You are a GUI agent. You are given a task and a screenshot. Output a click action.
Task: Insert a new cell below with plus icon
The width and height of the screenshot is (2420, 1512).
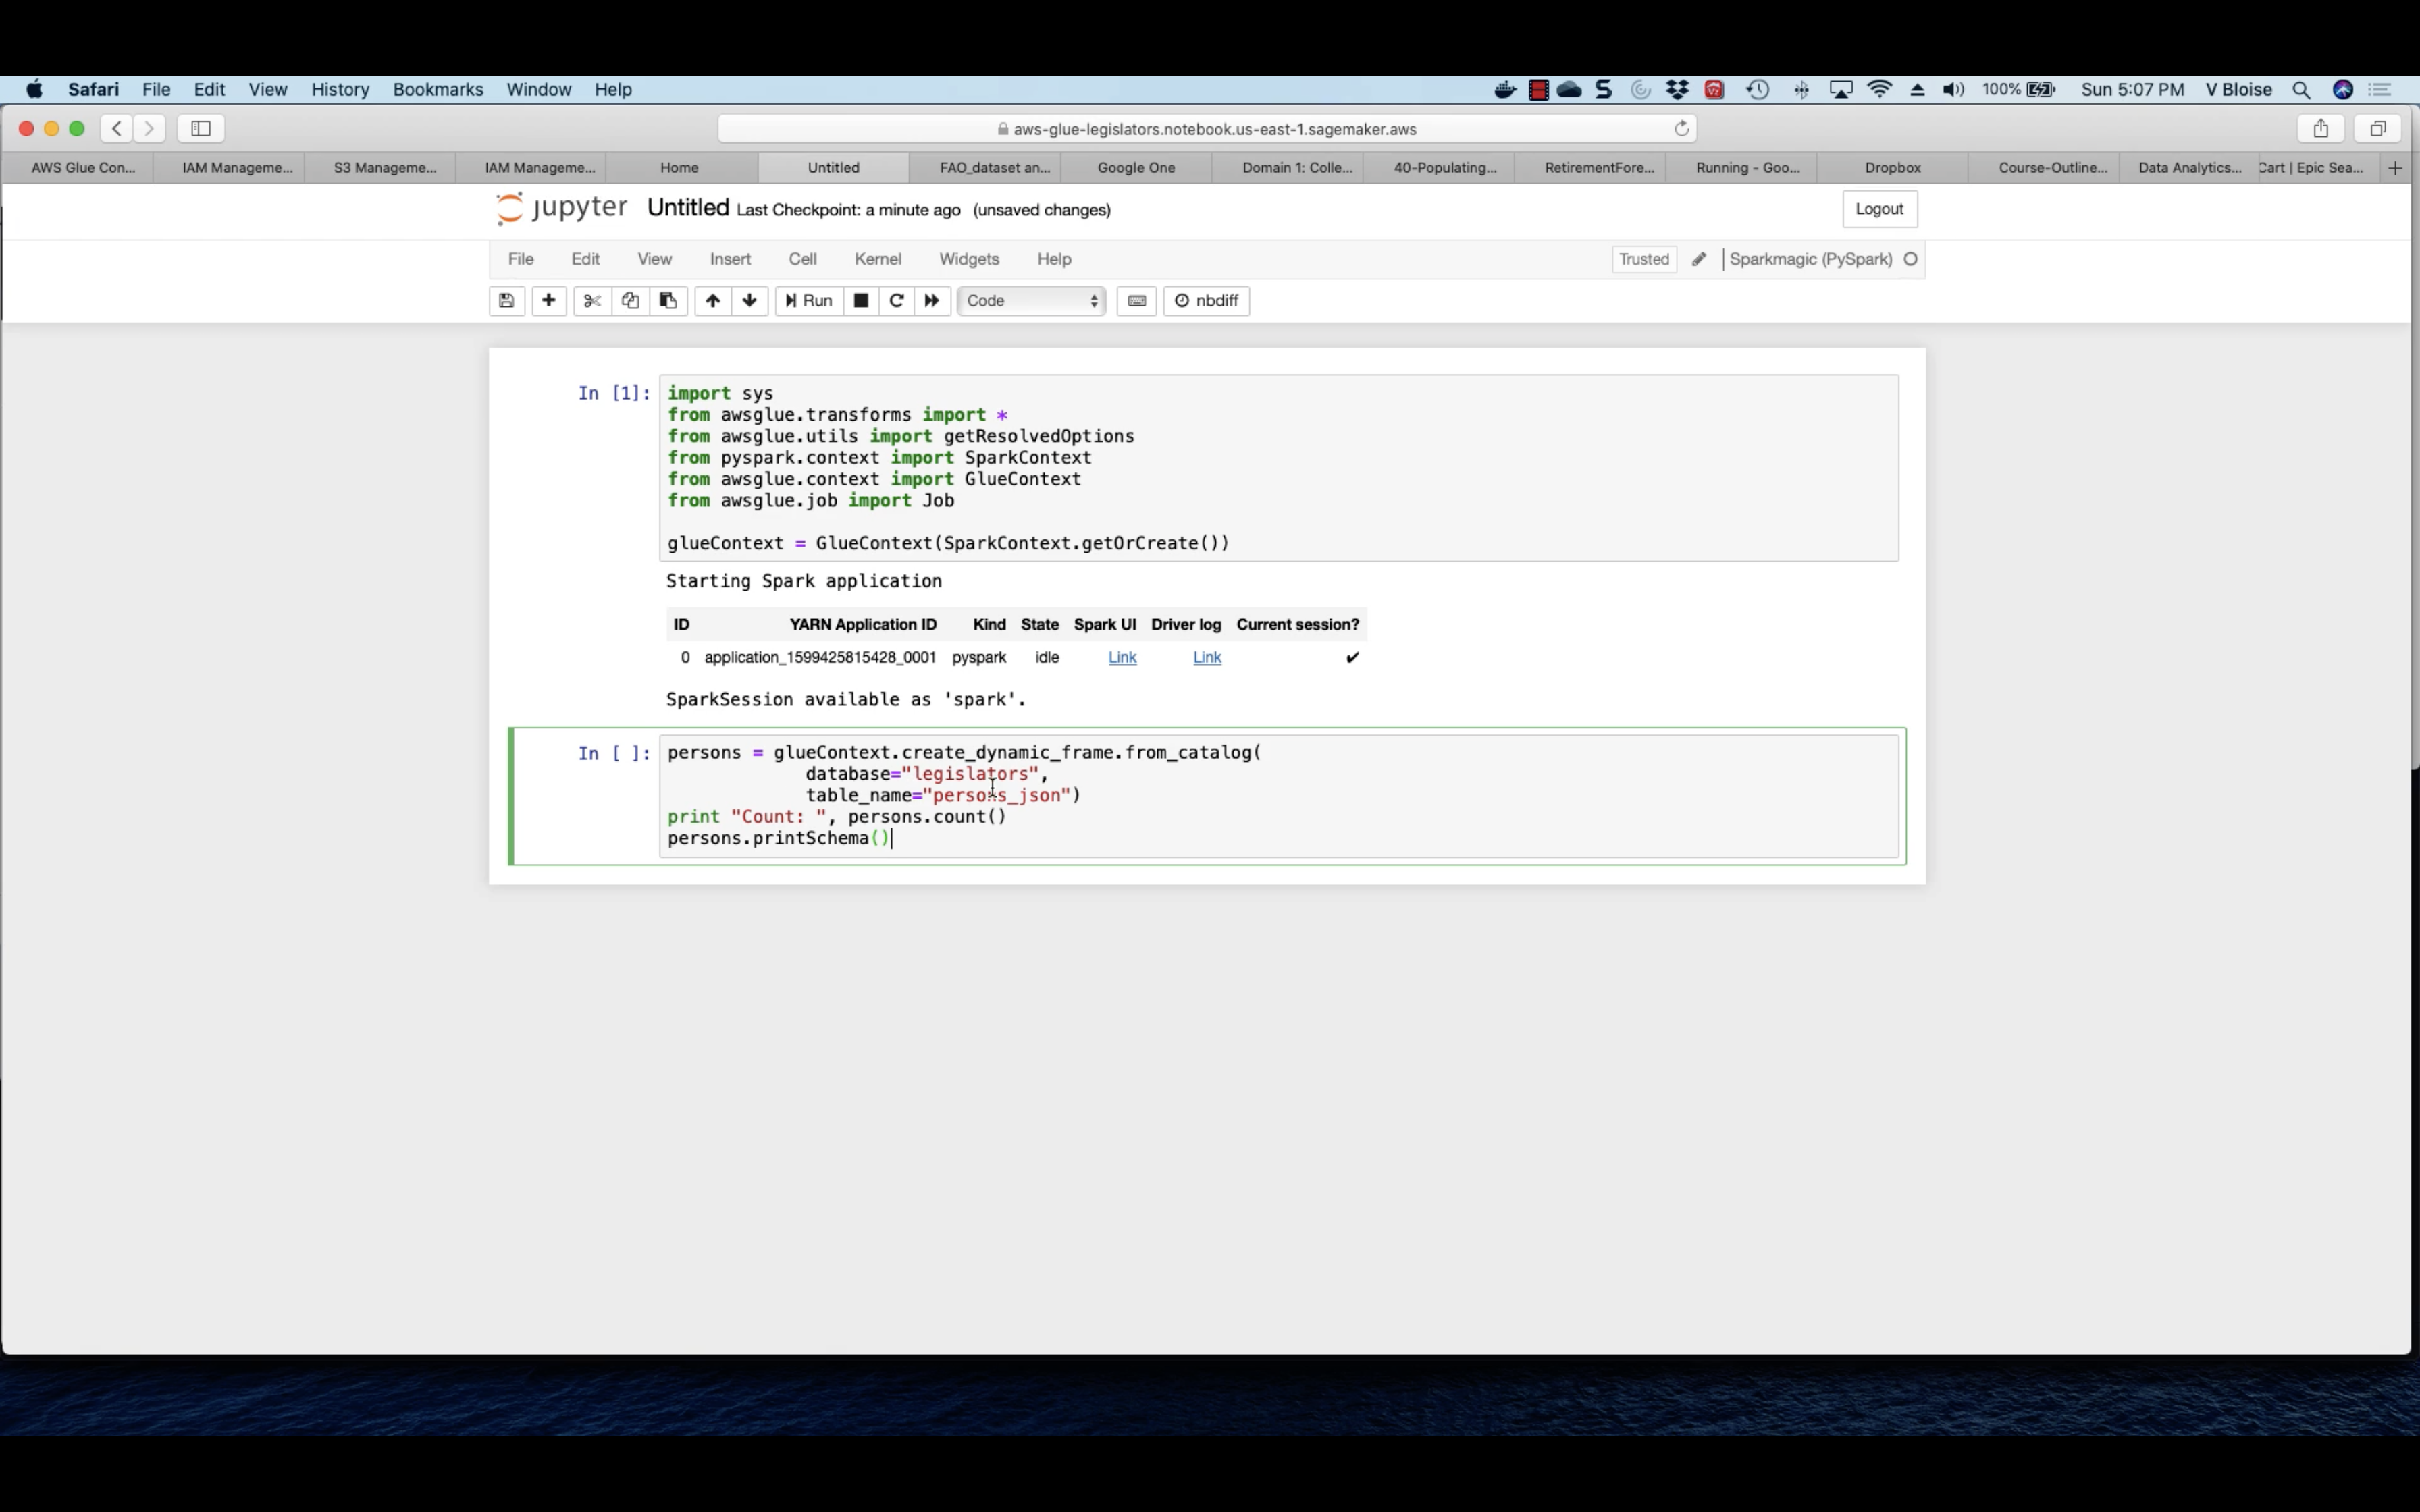pos(548,301)
